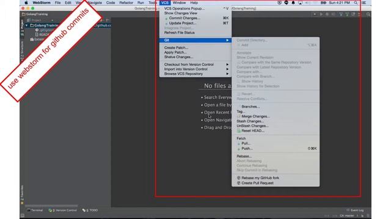Click the GolangTraining breadcrumb folder
The image size is (391, 219).
click(35, 14)
